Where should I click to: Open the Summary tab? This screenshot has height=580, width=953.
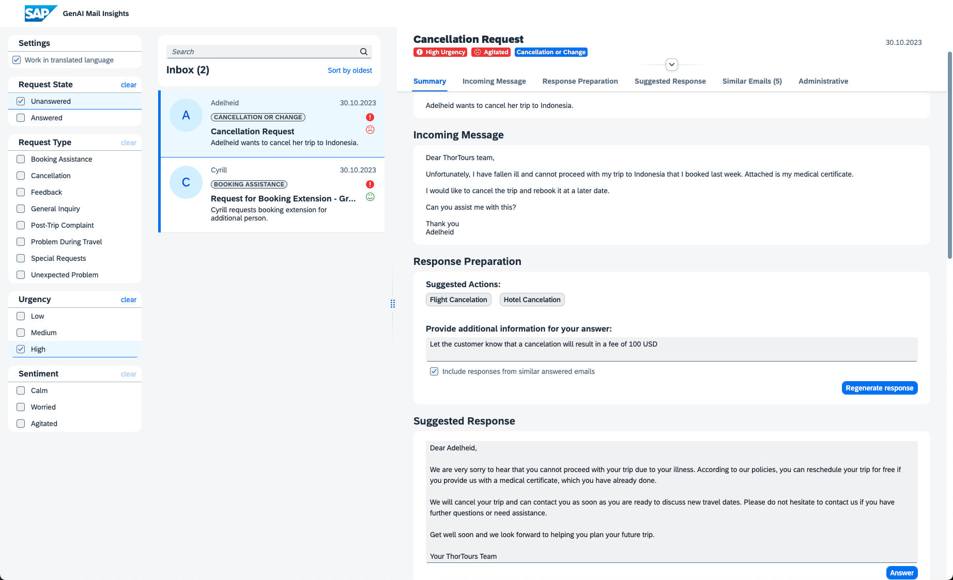click(x=429, y=81)
